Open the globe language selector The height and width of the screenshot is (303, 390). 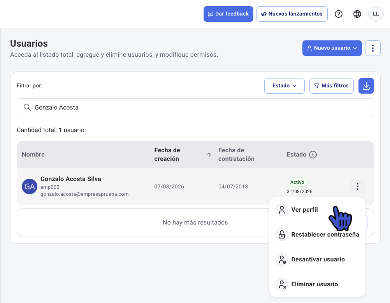coord(357,14)
